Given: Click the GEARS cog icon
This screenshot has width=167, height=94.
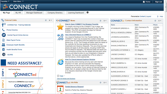Looking at the screenshot, I should [x=4, y=55].
